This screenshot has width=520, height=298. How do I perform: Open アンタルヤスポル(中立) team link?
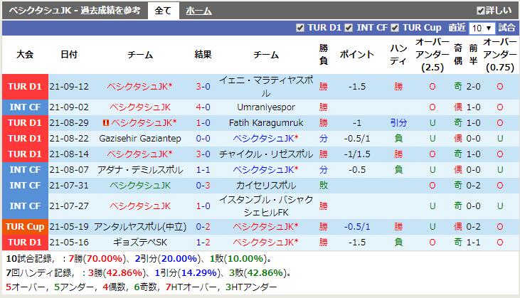(x=140, y=227)
